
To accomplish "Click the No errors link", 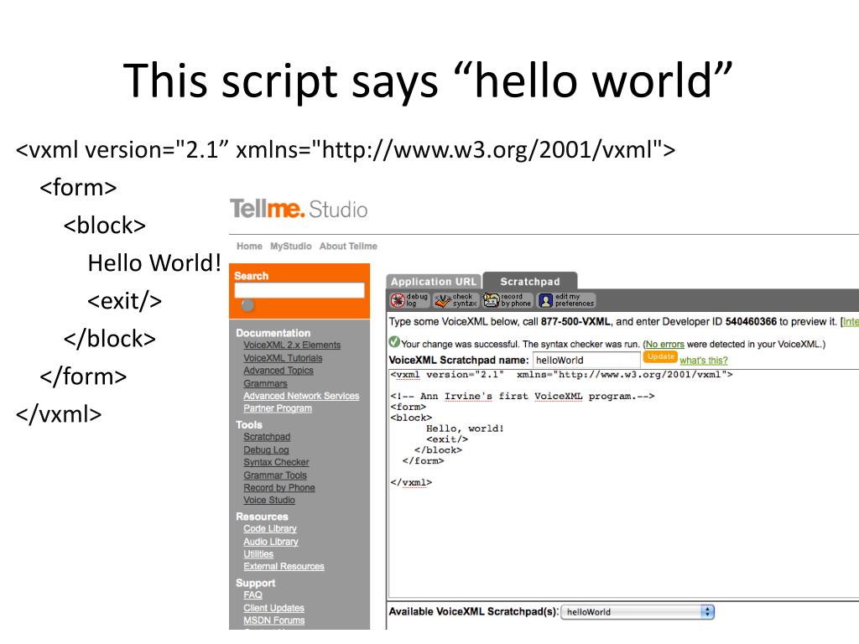I will [x=664, y=345].
